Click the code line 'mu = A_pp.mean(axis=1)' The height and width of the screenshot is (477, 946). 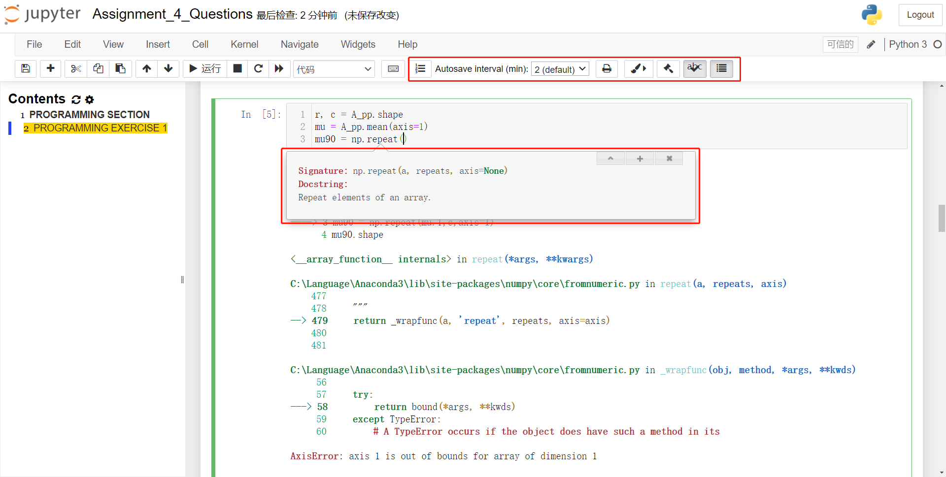pyautogui.click(x=371, y=127)
